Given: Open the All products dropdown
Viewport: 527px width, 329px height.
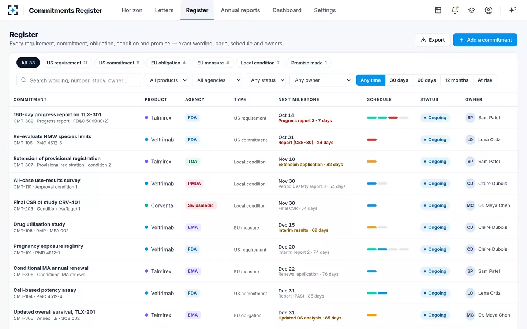Looking at the screenshot, I should (x=167, y=80).
